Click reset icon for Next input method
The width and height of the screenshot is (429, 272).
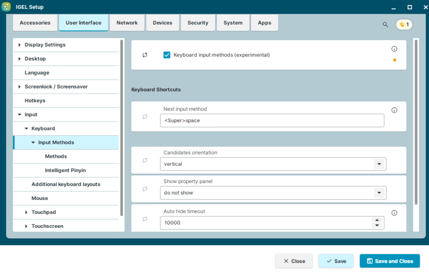(145, 117)
